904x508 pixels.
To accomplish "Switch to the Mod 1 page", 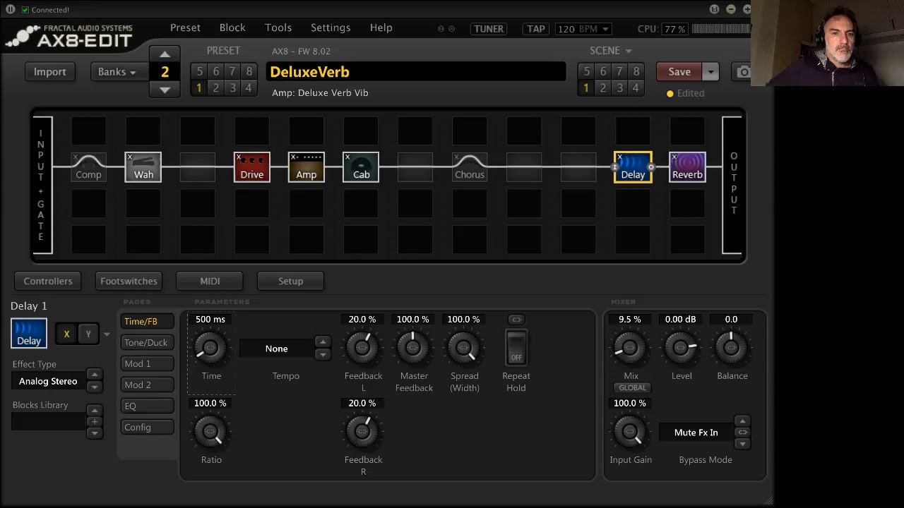I will pyautogui.click(x=147, y=363).
